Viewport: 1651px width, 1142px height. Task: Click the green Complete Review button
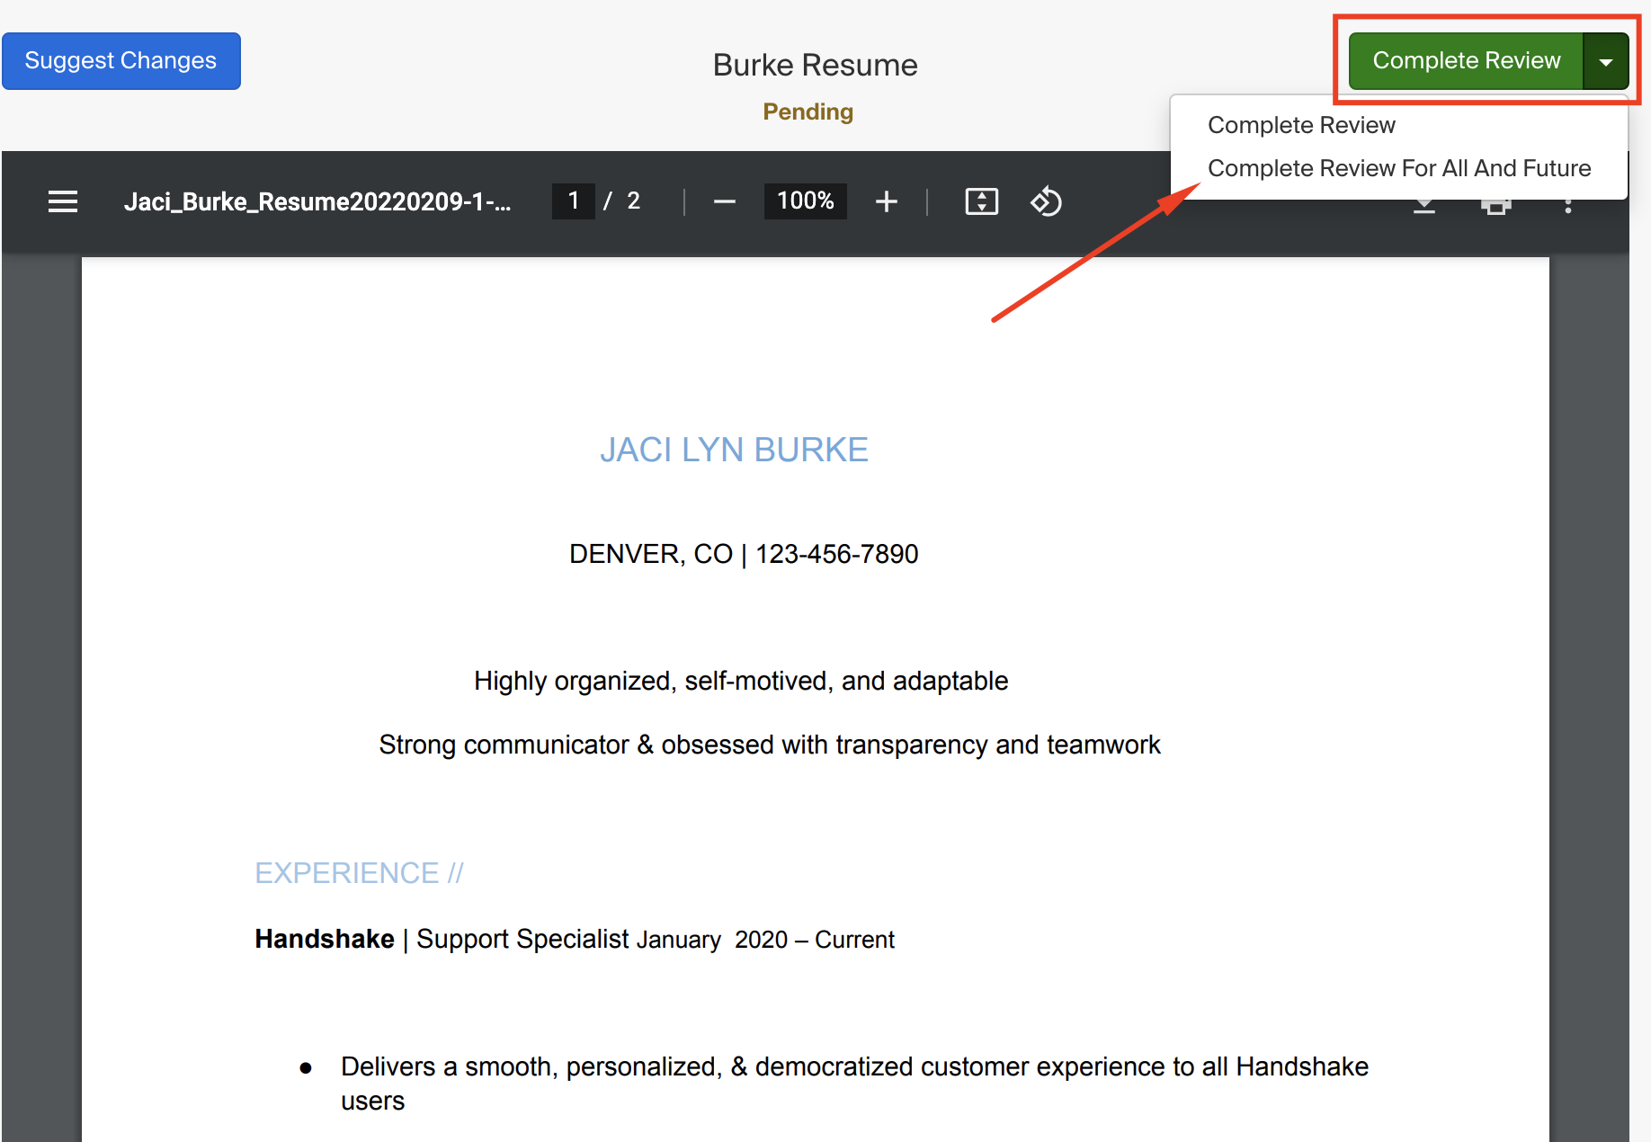1466,60
